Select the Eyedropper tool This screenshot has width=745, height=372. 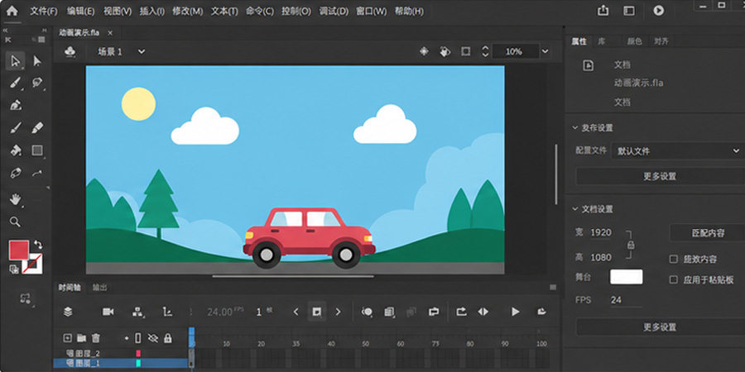click(x=15, y=173)
